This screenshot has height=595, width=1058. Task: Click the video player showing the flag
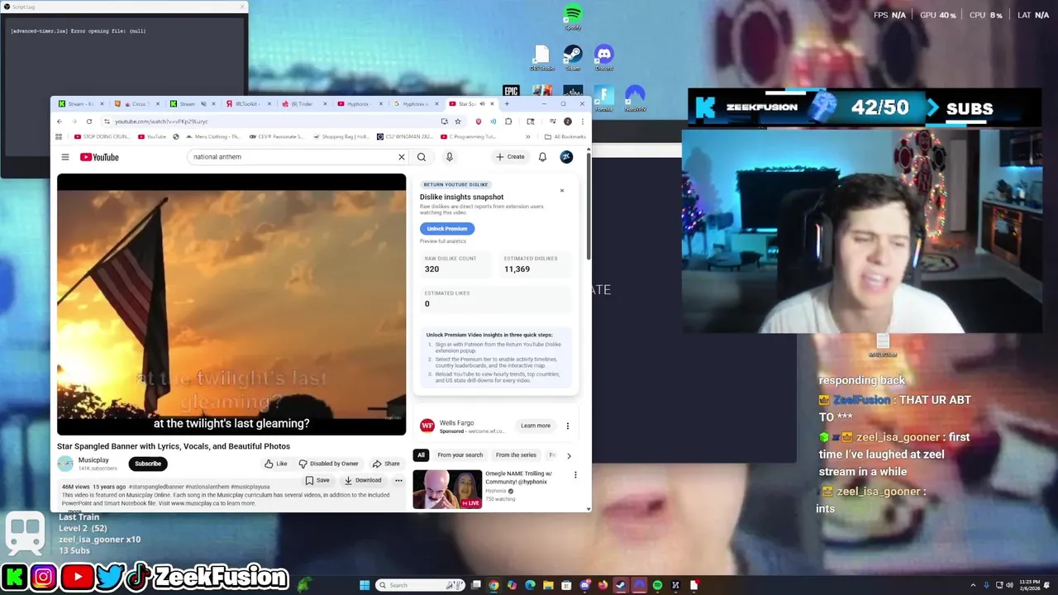click(231, 304)
